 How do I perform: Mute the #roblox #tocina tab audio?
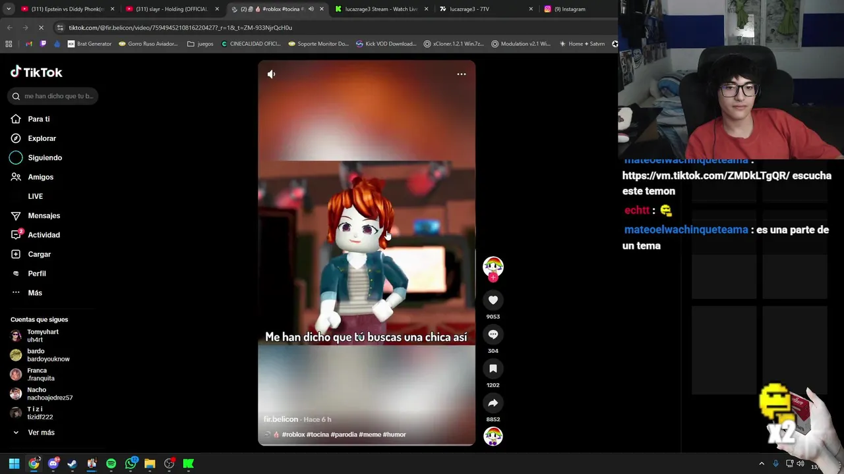tap(311, 9)
